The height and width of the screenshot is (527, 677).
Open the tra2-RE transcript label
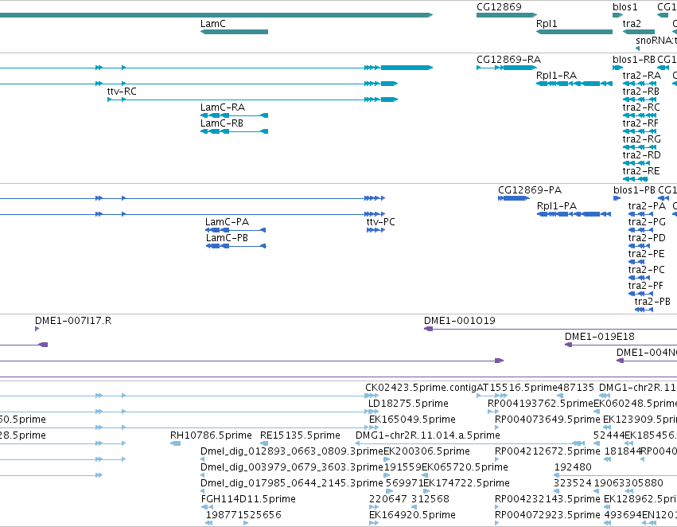pyautogui.click(x=641, y=170)
